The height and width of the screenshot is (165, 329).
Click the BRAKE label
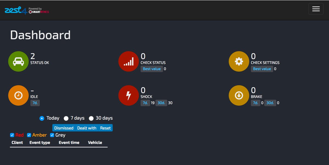[x=257, y=97]
